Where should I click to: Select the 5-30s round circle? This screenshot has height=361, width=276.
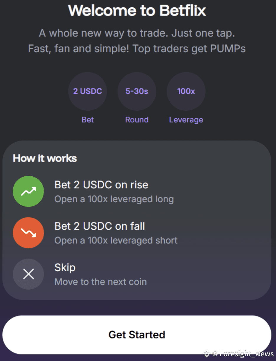point(137,91)
